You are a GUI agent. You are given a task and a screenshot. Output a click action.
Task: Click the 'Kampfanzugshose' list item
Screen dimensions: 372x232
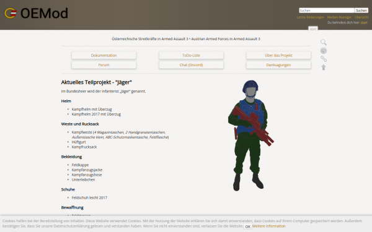point(87,175)
